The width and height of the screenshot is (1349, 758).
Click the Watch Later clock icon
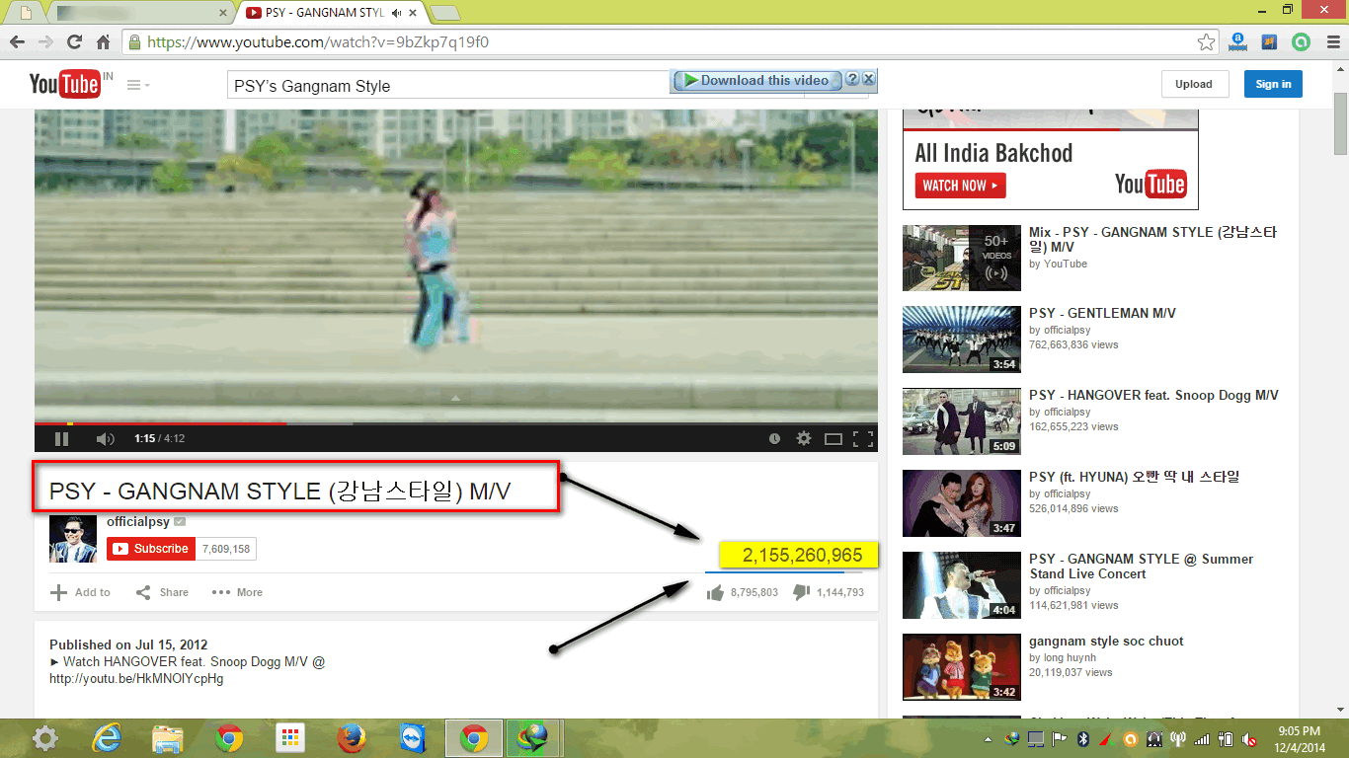click(x=775, y=438)
